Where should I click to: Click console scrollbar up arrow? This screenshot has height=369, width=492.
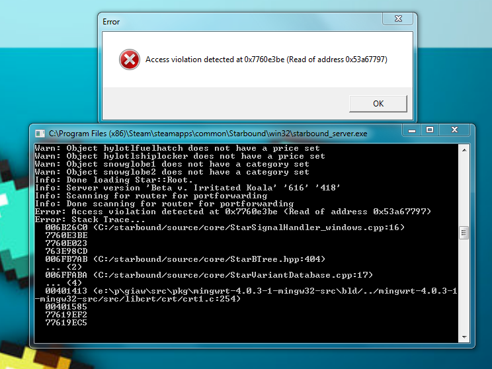464,150
